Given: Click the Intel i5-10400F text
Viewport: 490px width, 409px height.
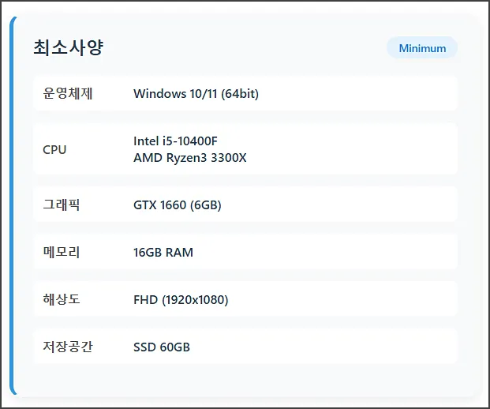Looking at the screenshot, I should (x=175, y=141).
